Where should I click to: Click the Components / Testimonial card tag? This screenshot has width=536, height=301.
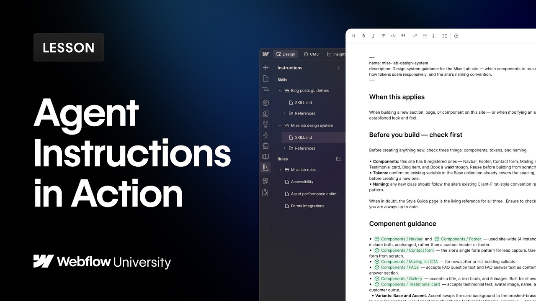(407, 284)
